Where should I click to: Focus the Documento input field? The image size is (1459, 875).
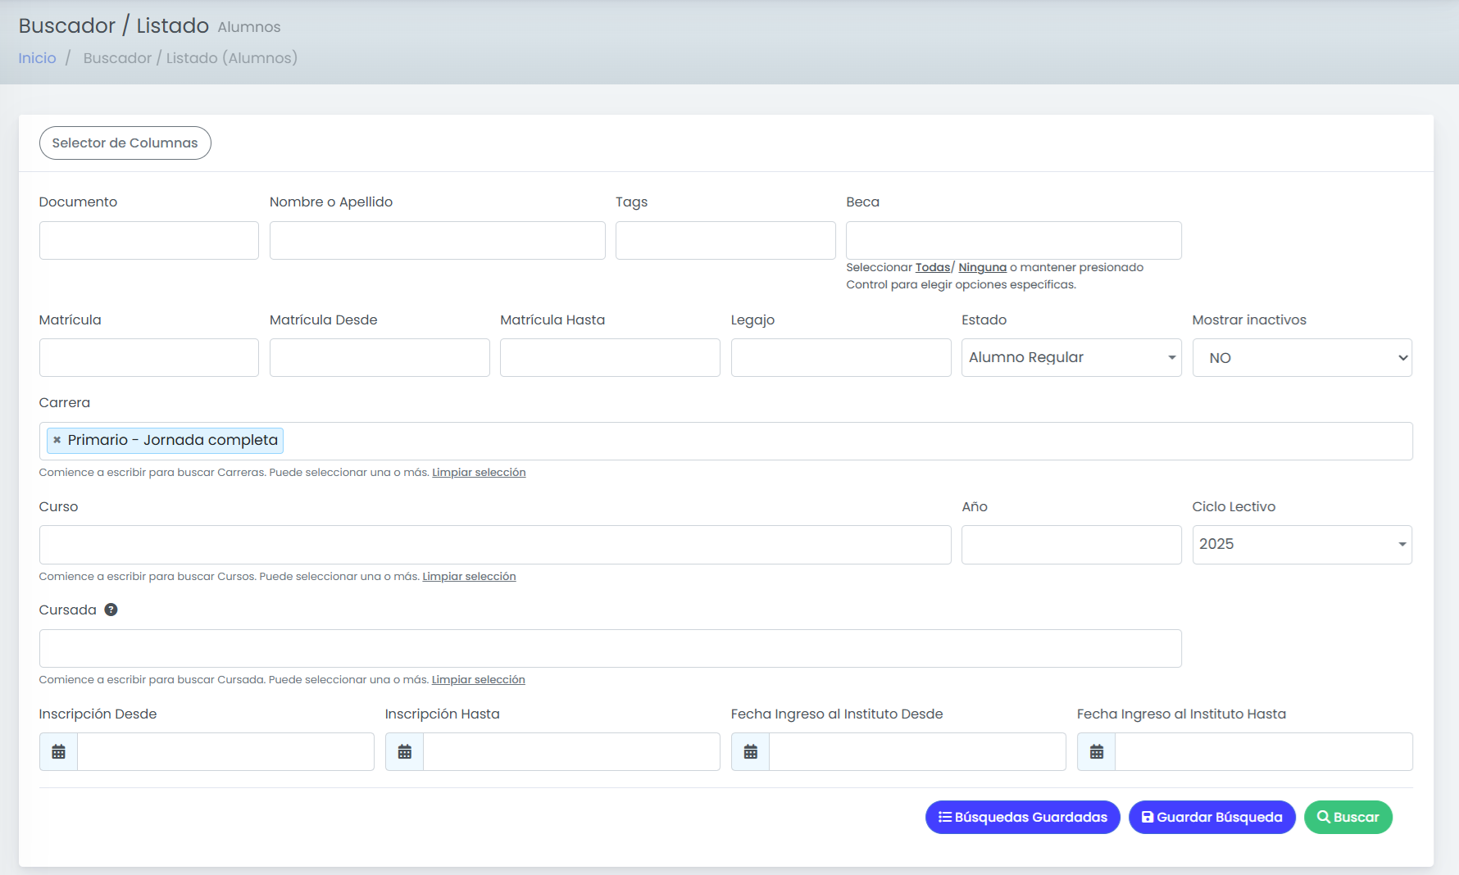(149, 240)
